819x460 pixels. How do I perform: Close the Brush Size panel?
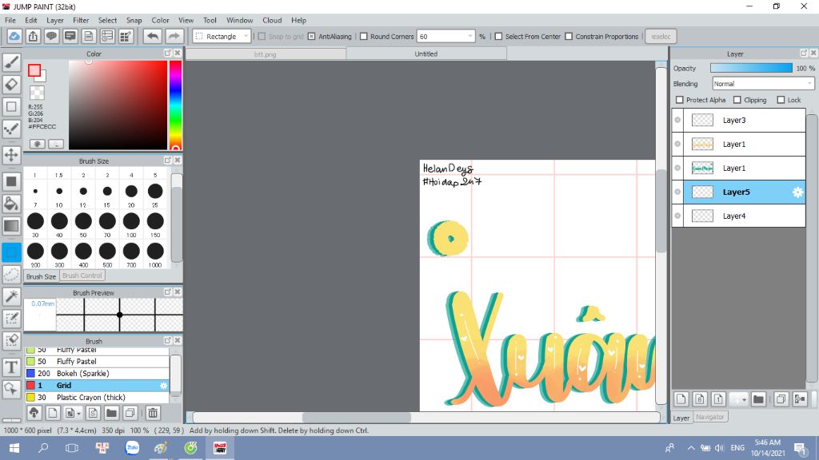click(178, 160)
